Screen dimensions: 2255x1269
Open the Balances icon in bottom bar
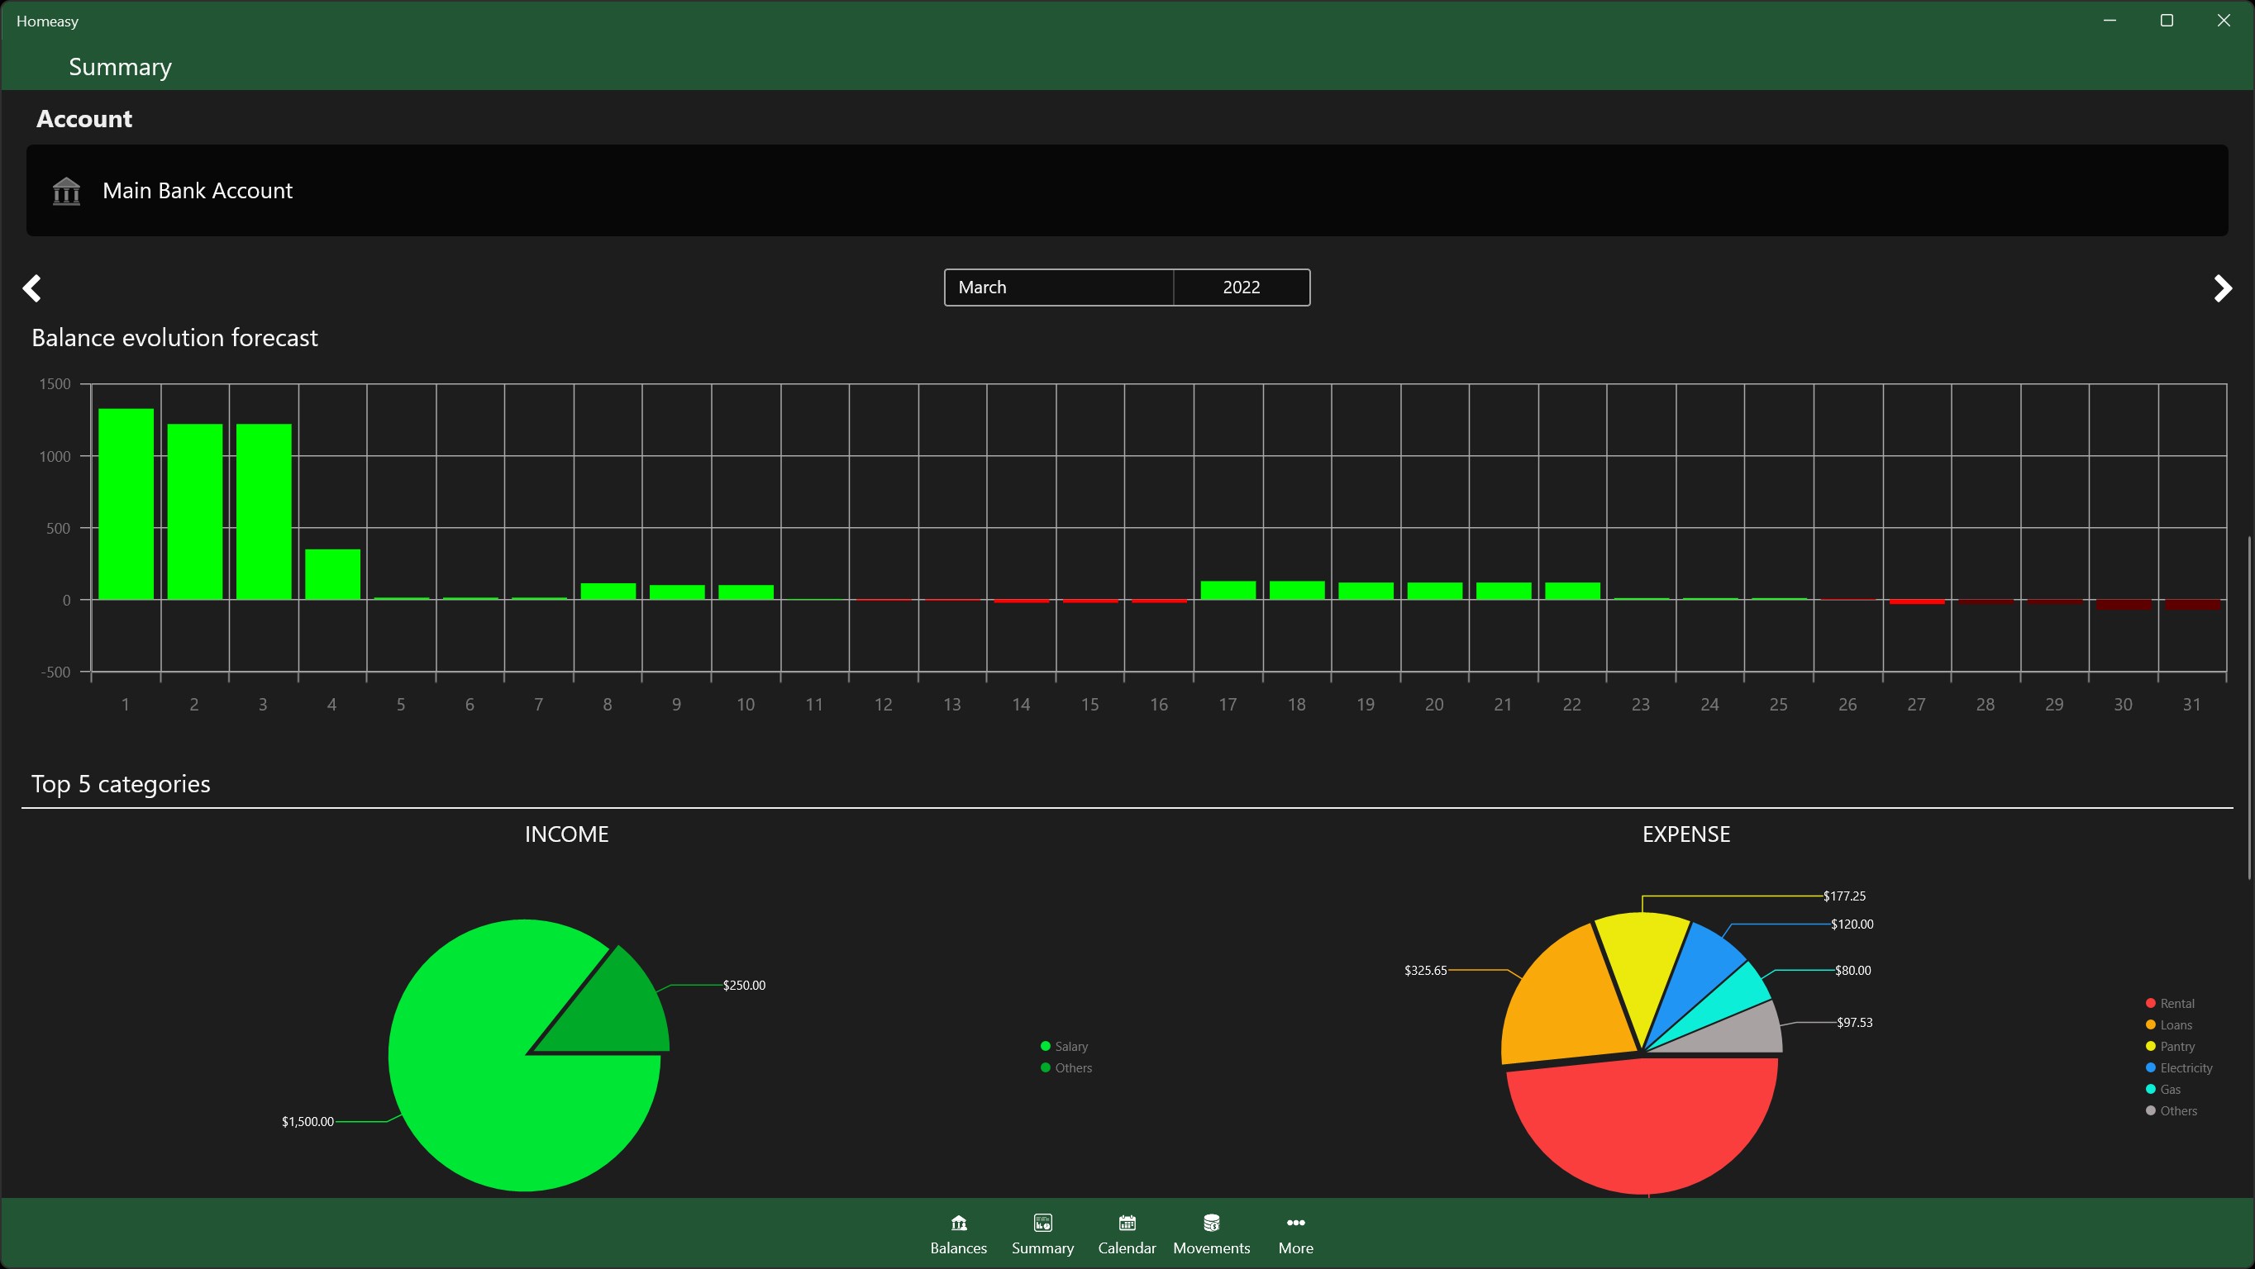tap(959, 1223)
